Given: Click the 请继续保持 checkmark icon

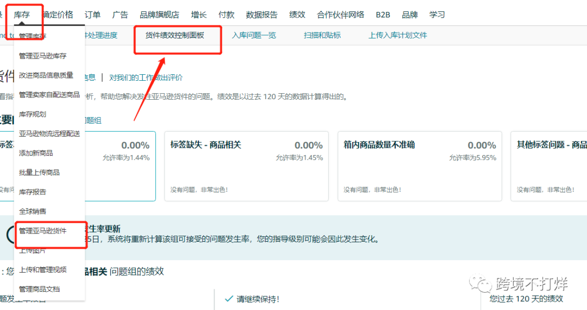Looking at the screenshot, I should point(229,299).
